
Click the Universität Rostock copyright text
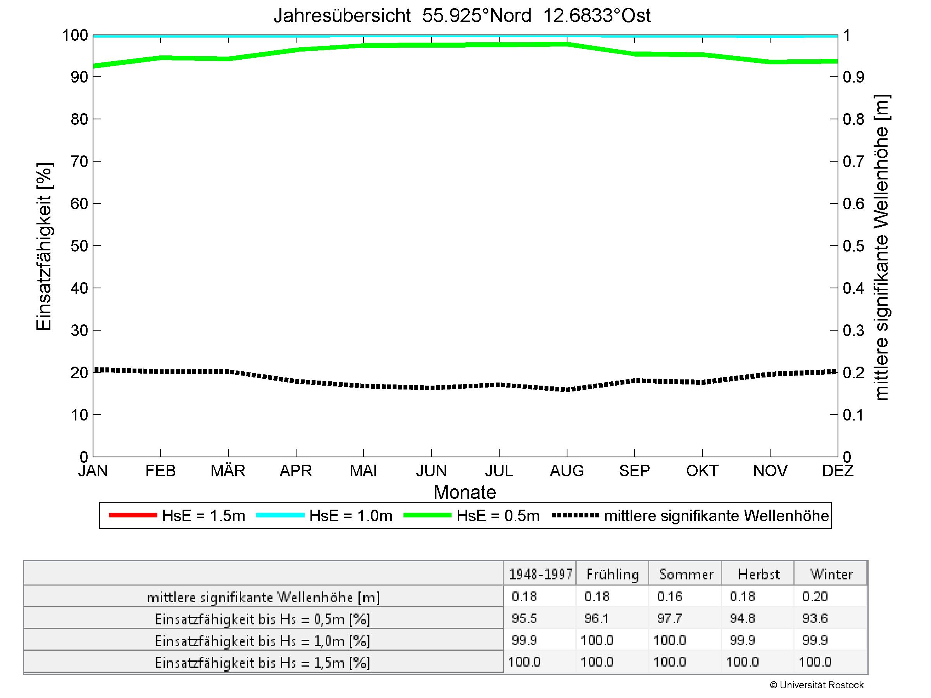(x=817, y=685)
